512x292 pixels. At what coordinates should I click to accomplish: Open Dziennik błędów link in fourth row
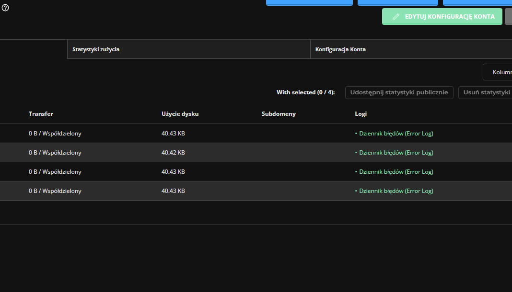coord(396,191)
